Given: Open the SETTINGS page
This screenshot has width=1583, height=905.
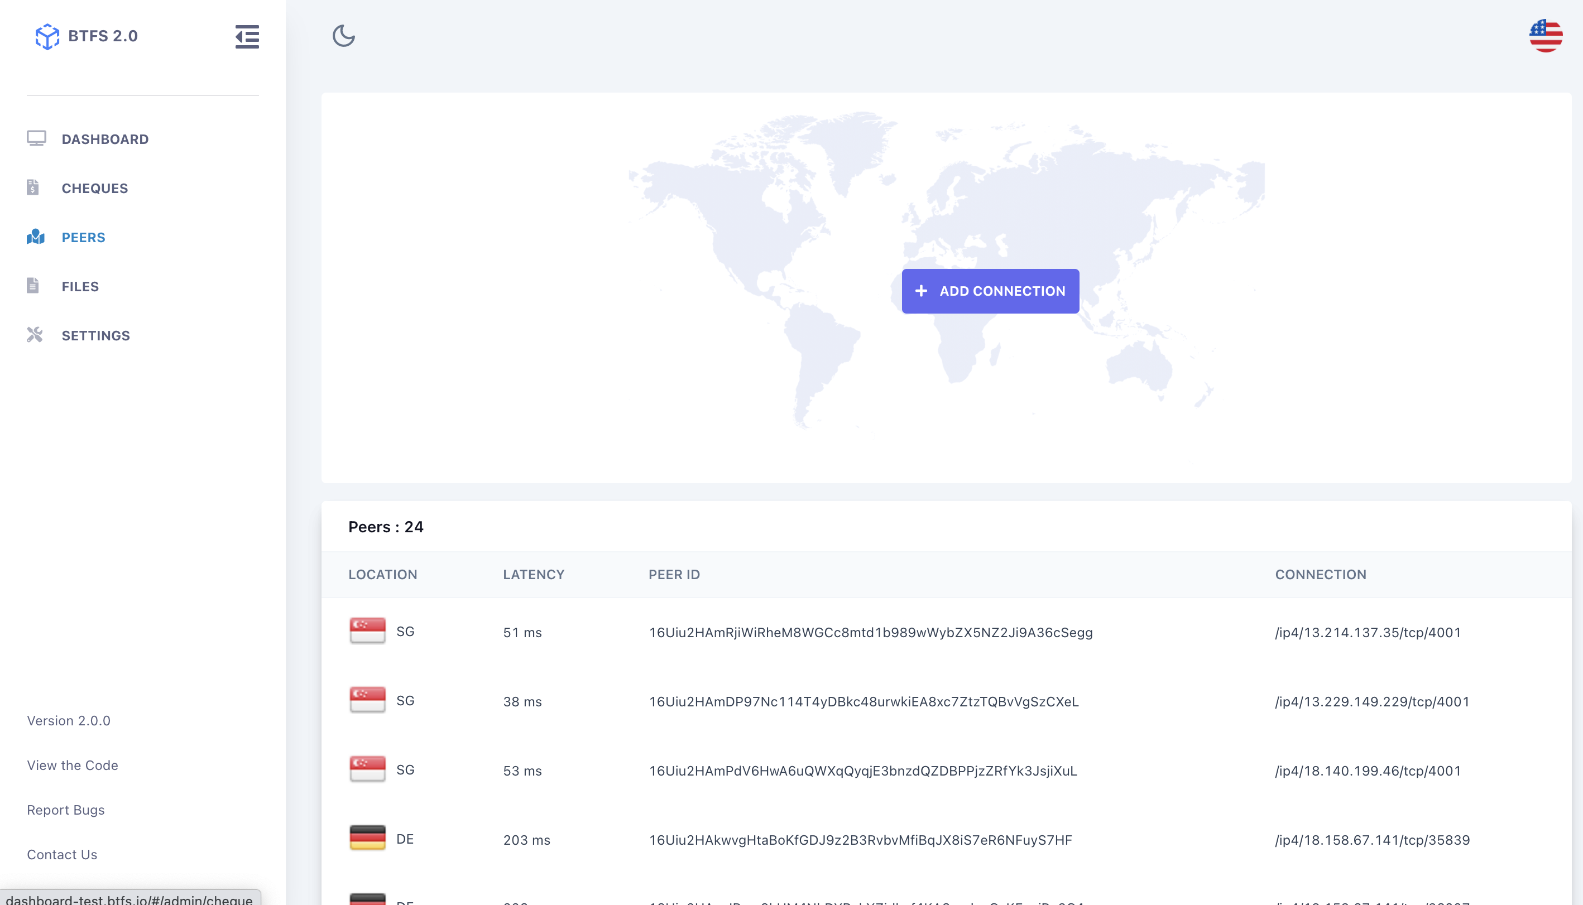Looking at the screenshot, I should (96, 336).
